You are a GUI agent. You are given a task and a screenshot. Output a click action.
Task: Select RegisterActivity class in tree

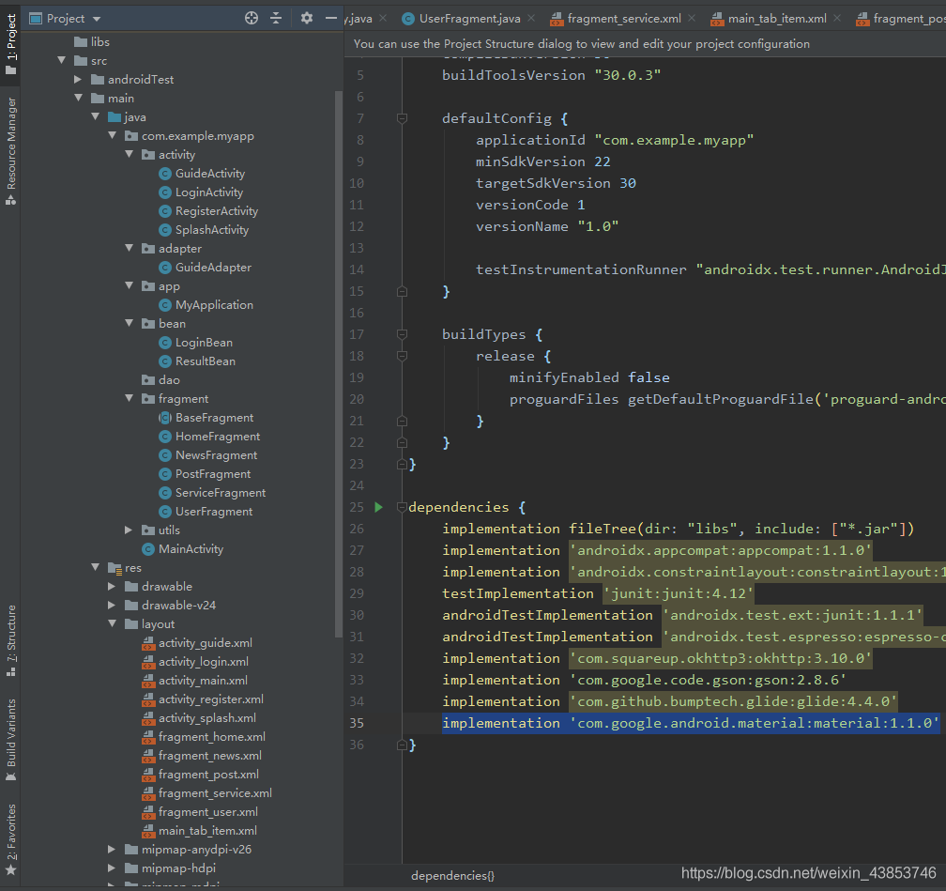pos(208,210)
